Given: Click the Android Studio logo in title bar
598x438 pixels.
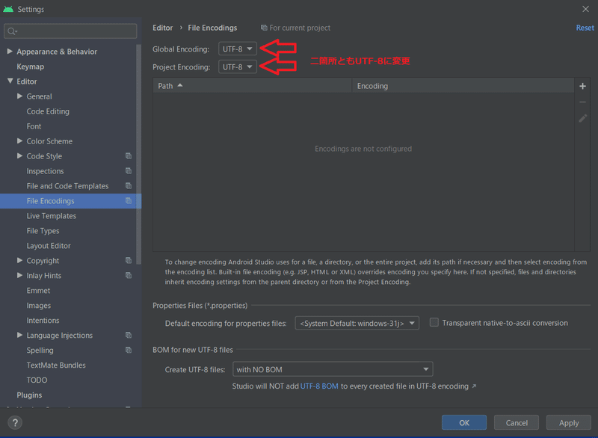Looking at the screenshot, I should coord(8,9).
